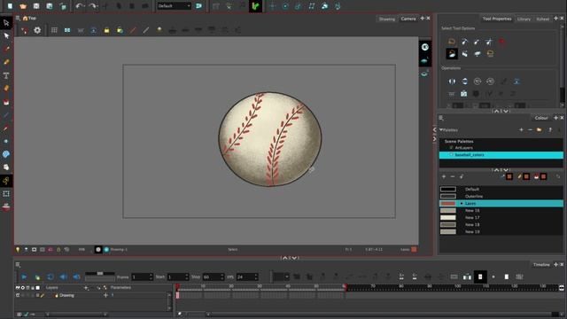Click the light table bulb icon in camera toolbar
The height and width of the screenshot is (319, 567).
[159, 30]
